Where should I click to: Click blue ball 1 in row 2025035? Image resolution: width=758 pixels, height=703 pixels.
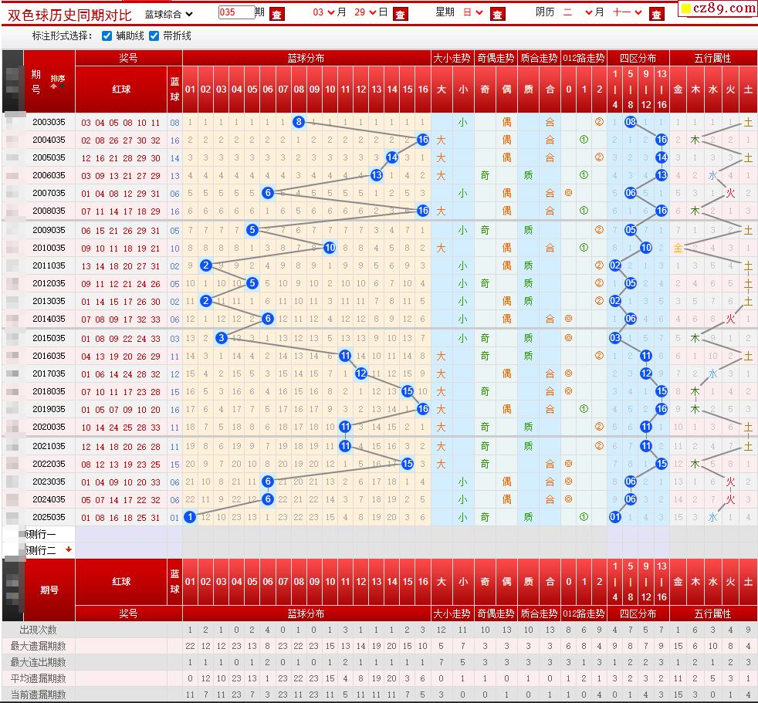tap(190, 517)
